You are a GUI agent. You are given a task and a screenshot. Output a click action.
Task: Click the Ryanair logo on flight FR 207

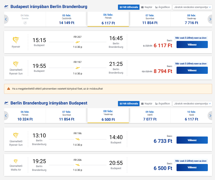coord(16,40)
